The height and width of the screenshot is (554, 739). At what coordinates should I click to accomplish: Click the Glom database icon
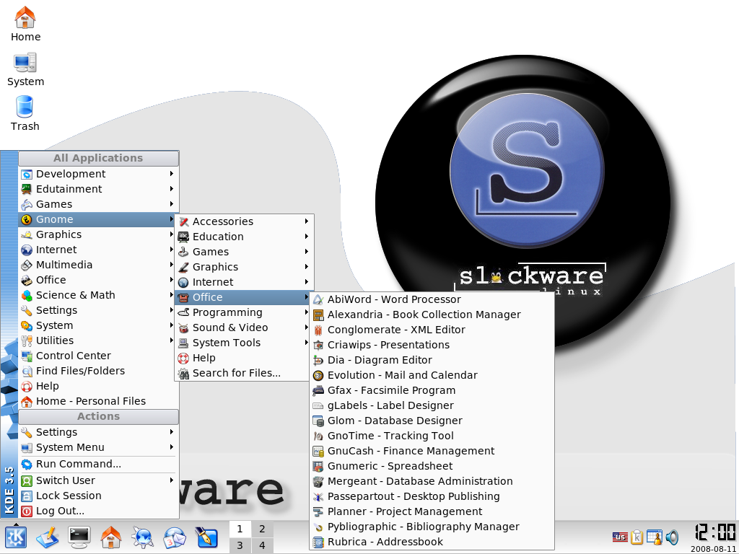point(318,421)
